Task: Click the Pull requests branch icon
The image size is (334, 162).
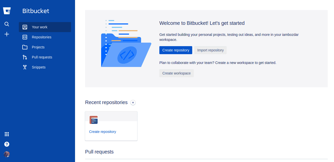Action: (x=25, y=57)
